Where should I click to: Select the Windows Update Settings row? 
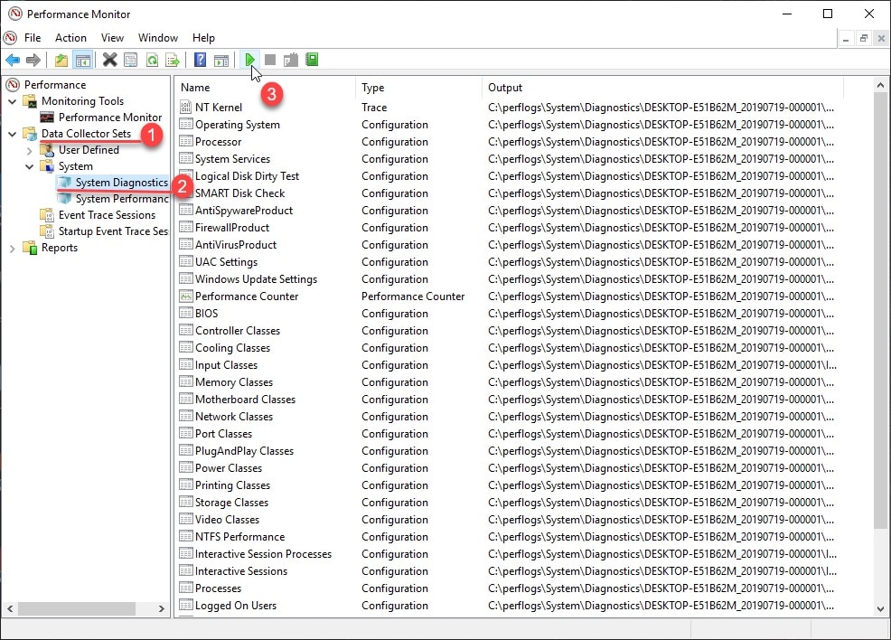[x=509, y=279]
